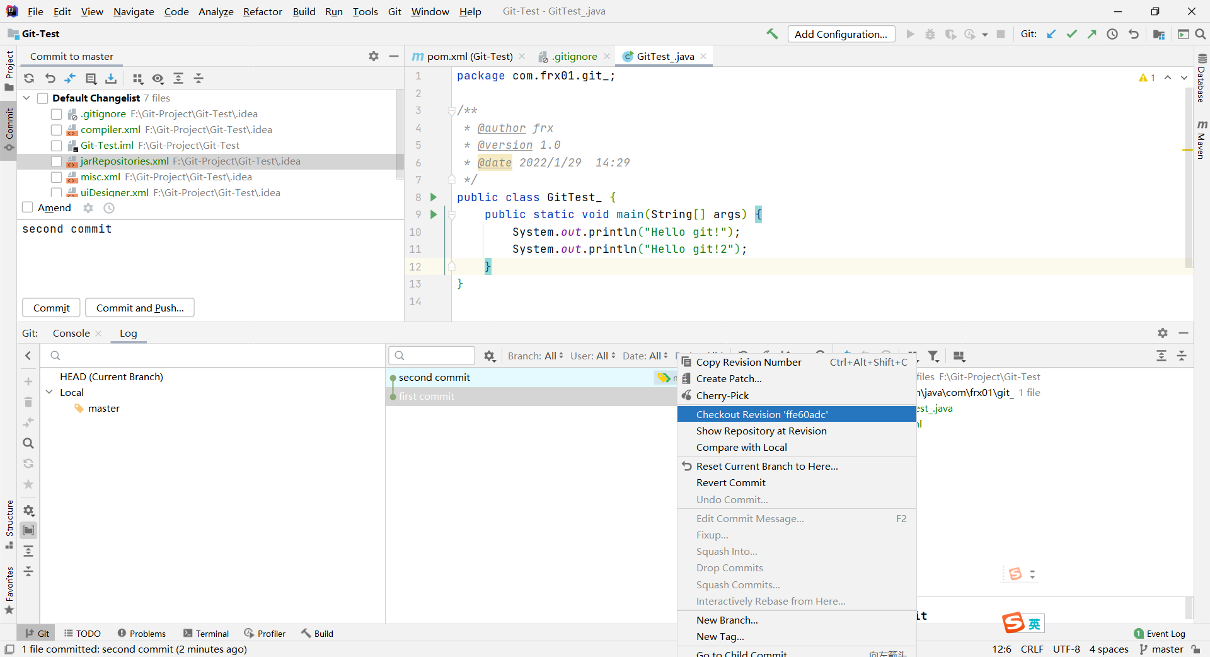Viewport: 1210px width, 657px height.
Task: Open Search Everywhere magnifier icon
Action: pos(1201,34)
